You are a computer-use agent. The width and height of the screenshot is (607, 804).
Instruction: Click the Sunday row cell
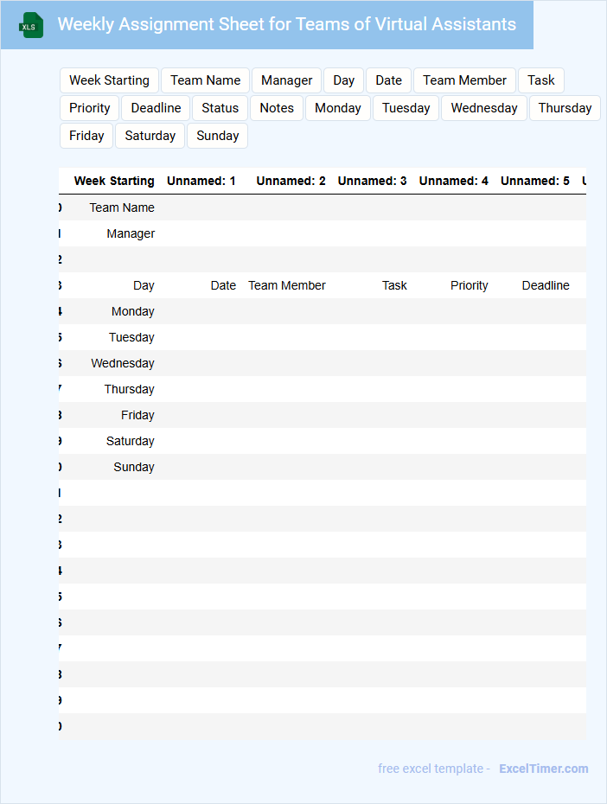(x=134, y=467)
